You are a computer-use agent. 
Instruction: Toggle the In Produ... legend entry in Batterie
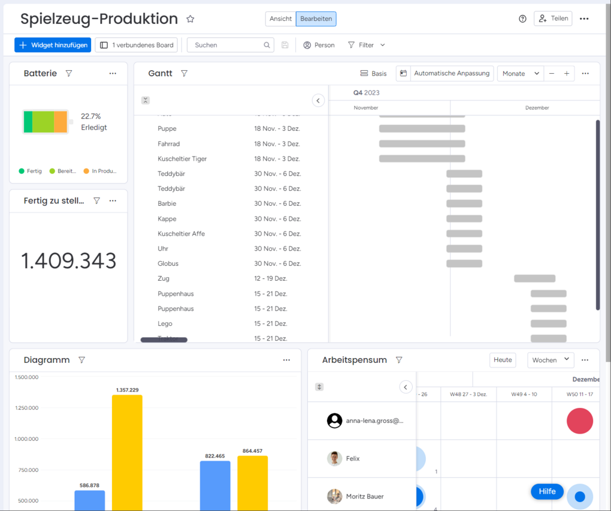(x=100, y=171)
